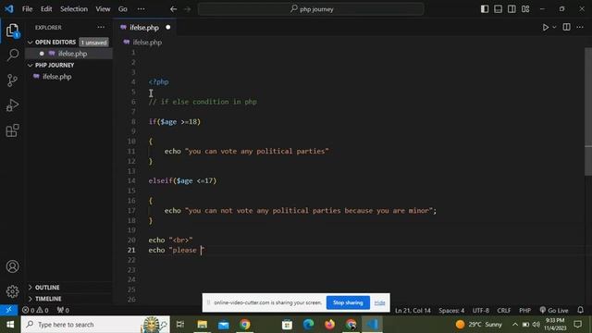Open the Extensions view
Viewport: 592px width, 333px height.
pos(12,130)
